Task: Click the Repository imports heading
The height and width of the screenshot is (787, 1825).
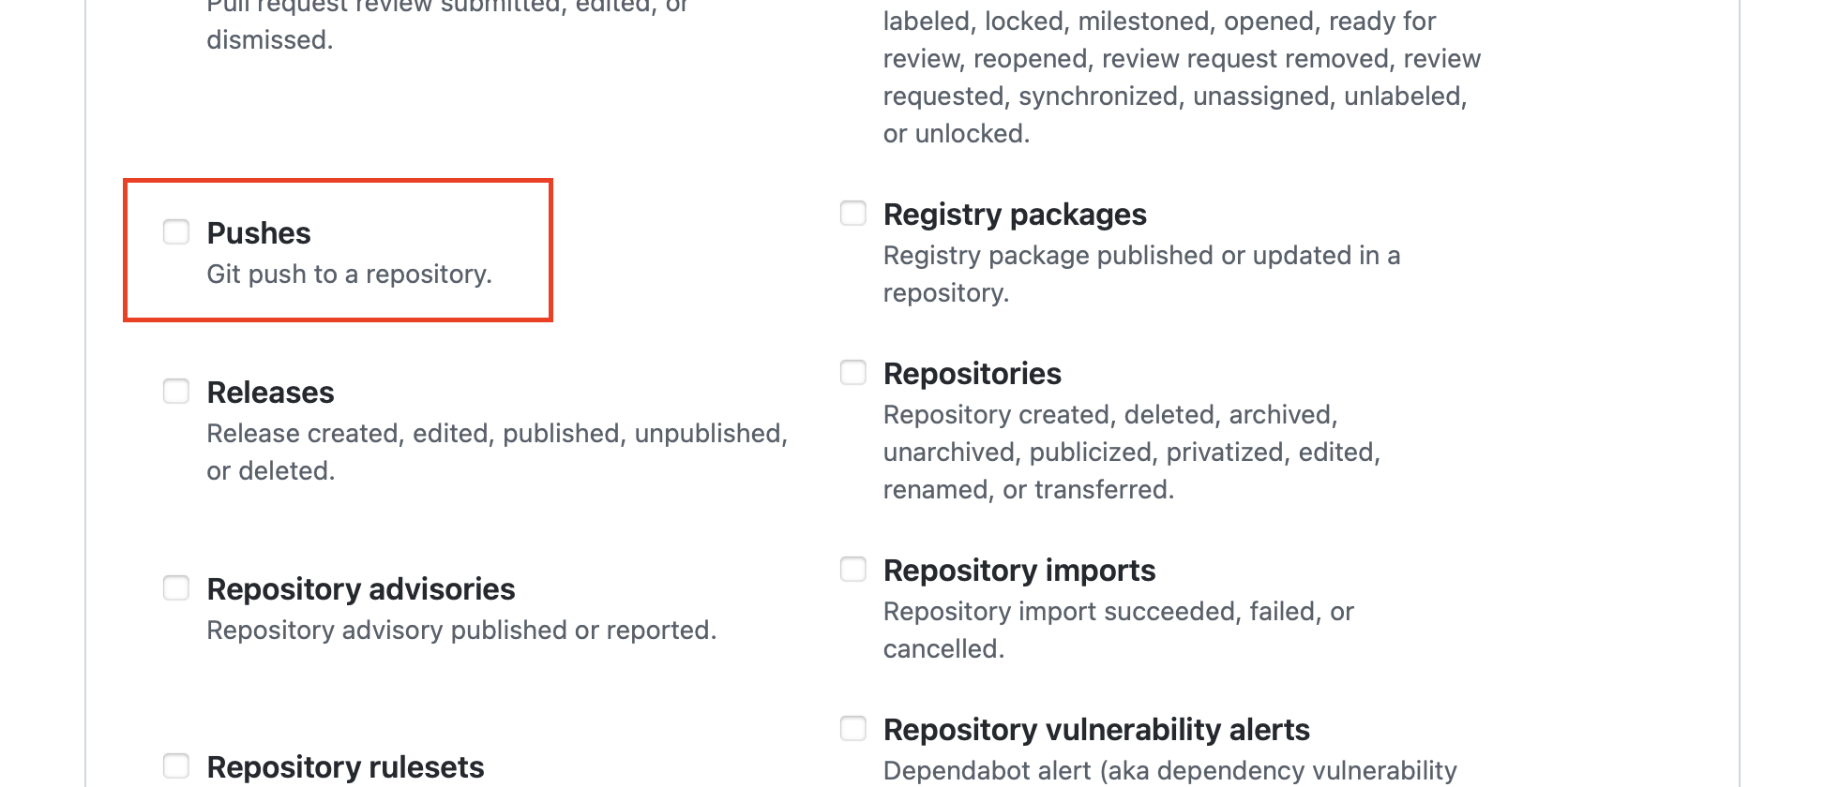Action: [1019, 571]
